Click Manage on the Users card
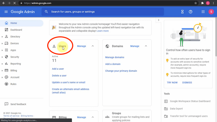Viewport: 217px width, 122px height. point(82,46)
